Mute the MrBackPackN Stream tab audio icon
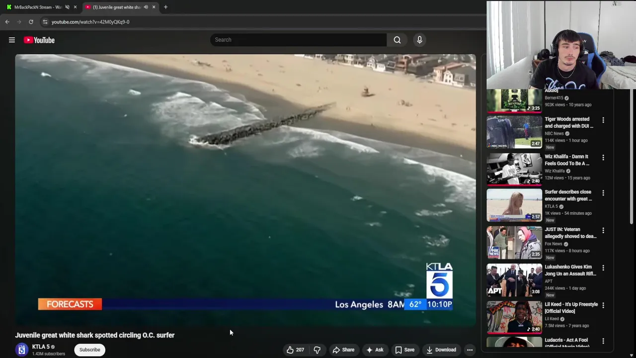Viewport: 636px width, 358px height. click(x=67, y=7)
